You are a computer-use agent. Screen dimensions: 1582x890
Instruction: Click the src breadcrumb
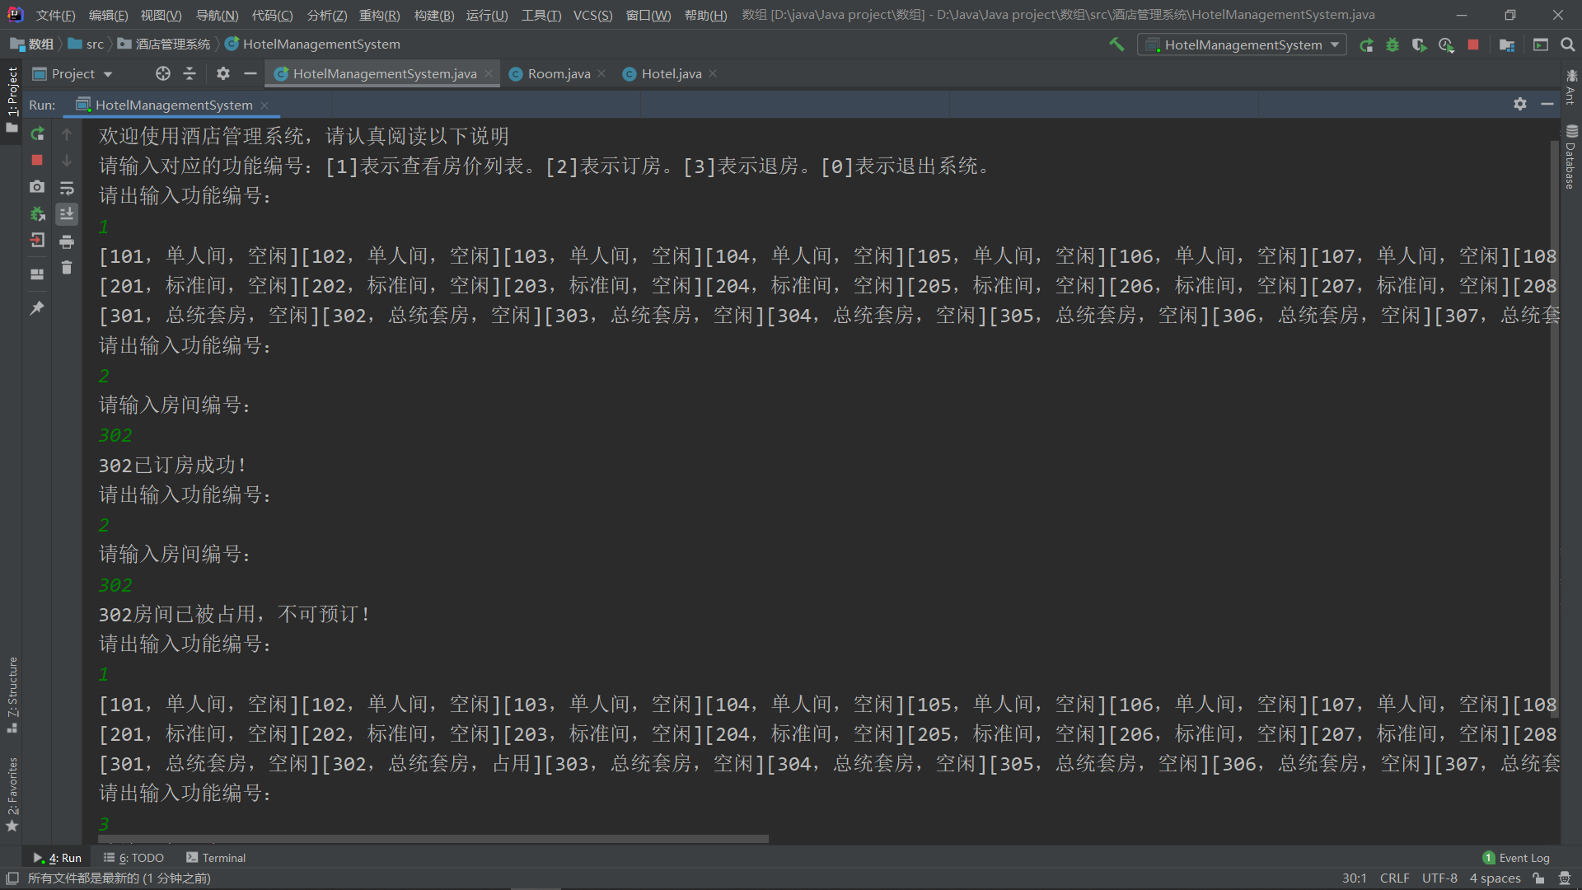click(86, 44)
